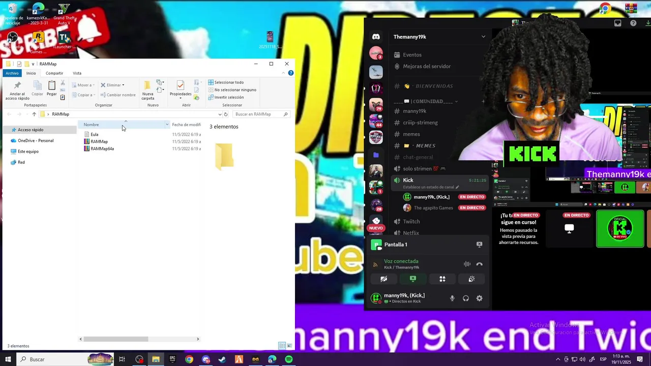The image size is (651, 366).
Task: Stop streaming Pantalla 1 icon
Action: 479,245
